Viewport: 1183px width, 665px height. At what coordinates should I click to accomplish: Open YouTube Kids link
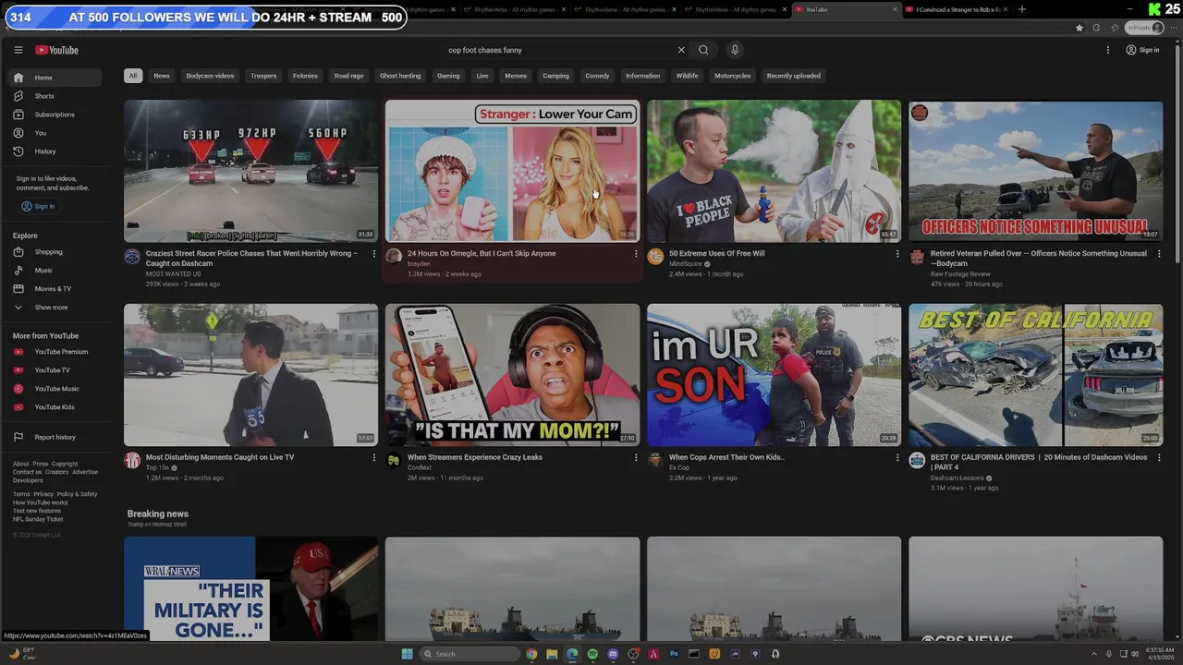(54, 407)
